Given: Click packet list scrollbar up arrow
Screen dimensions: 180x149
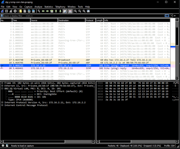Looking at the screenshot, I should click(x=177, y=20).
